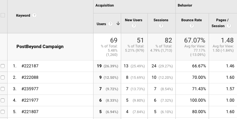Enable the checkbox beside #221977
This screenshot has width=237, height=119.
[x=3, y=100]
